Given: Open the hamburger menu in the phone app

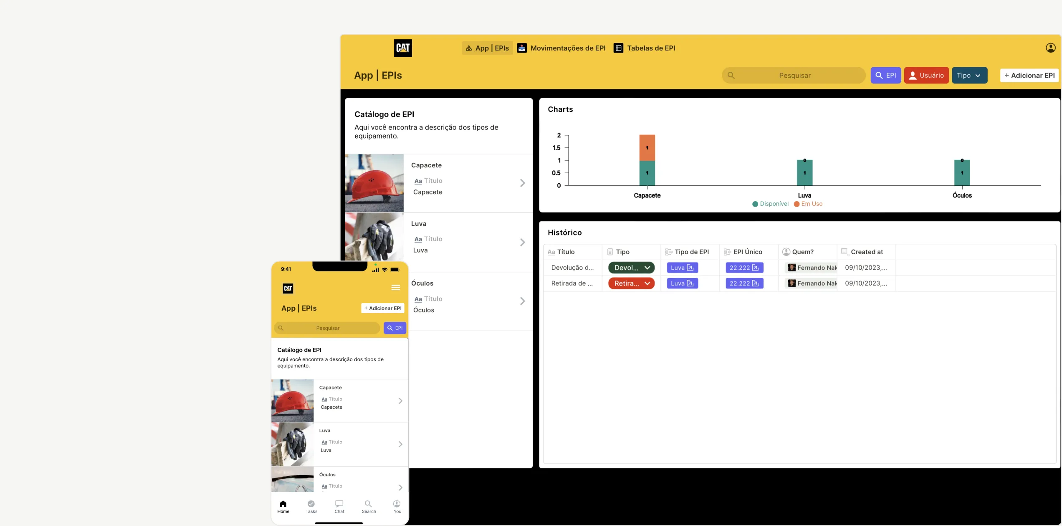Looking at the screenshot, I should pyautogui.click(x=396, y=288).
